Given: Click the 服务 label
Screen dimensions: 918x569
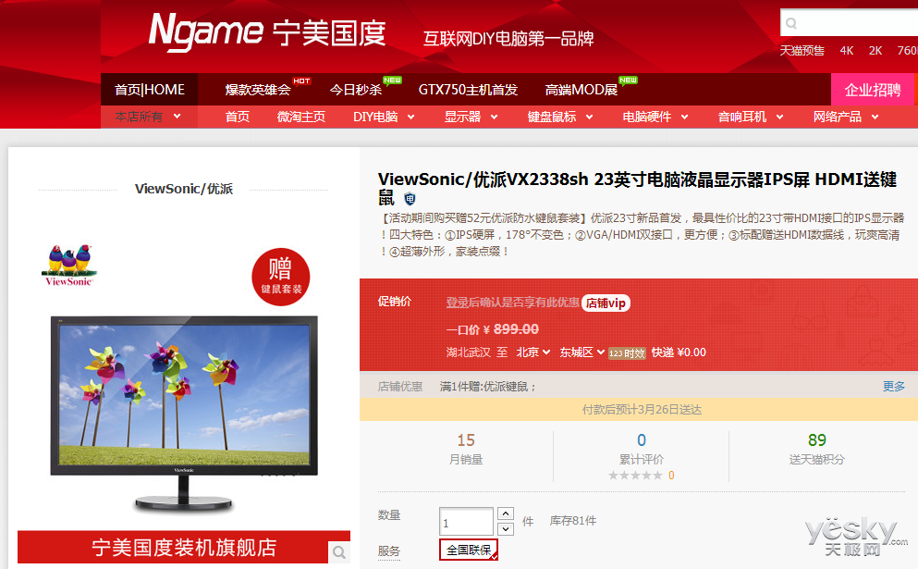Looking at the screenshot, I should (x=389, y=550).
